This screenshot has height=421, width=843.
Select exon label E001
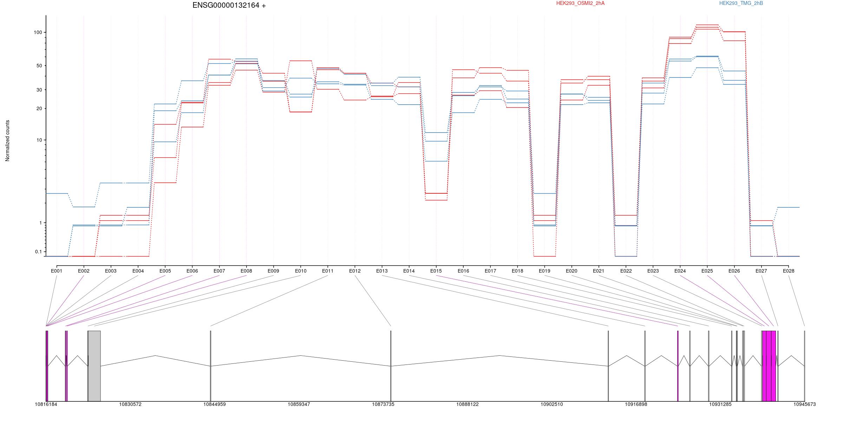(57, 271)
